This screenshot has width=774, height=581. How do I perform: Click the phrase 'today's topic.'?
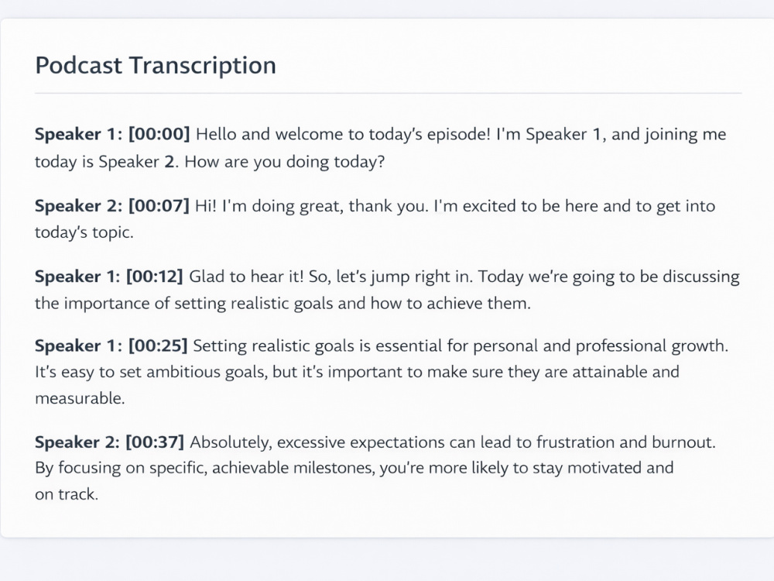(x=84, y=232)
